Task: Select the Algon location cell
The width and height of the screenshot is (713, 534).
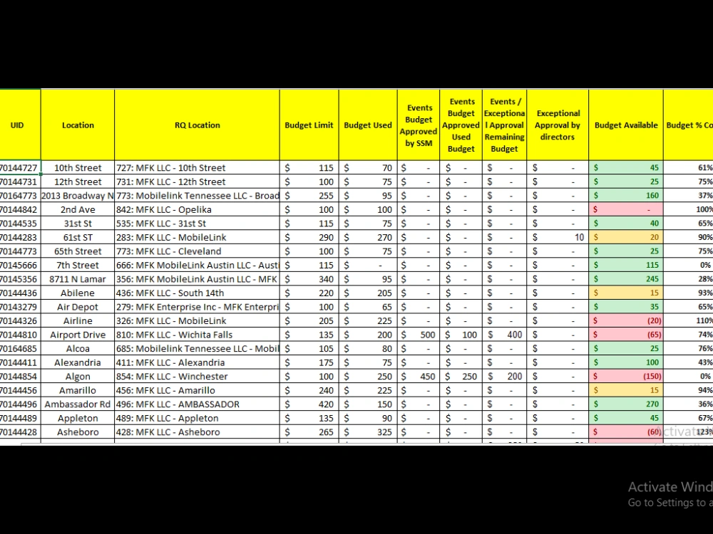Action: tap(78, 377)
